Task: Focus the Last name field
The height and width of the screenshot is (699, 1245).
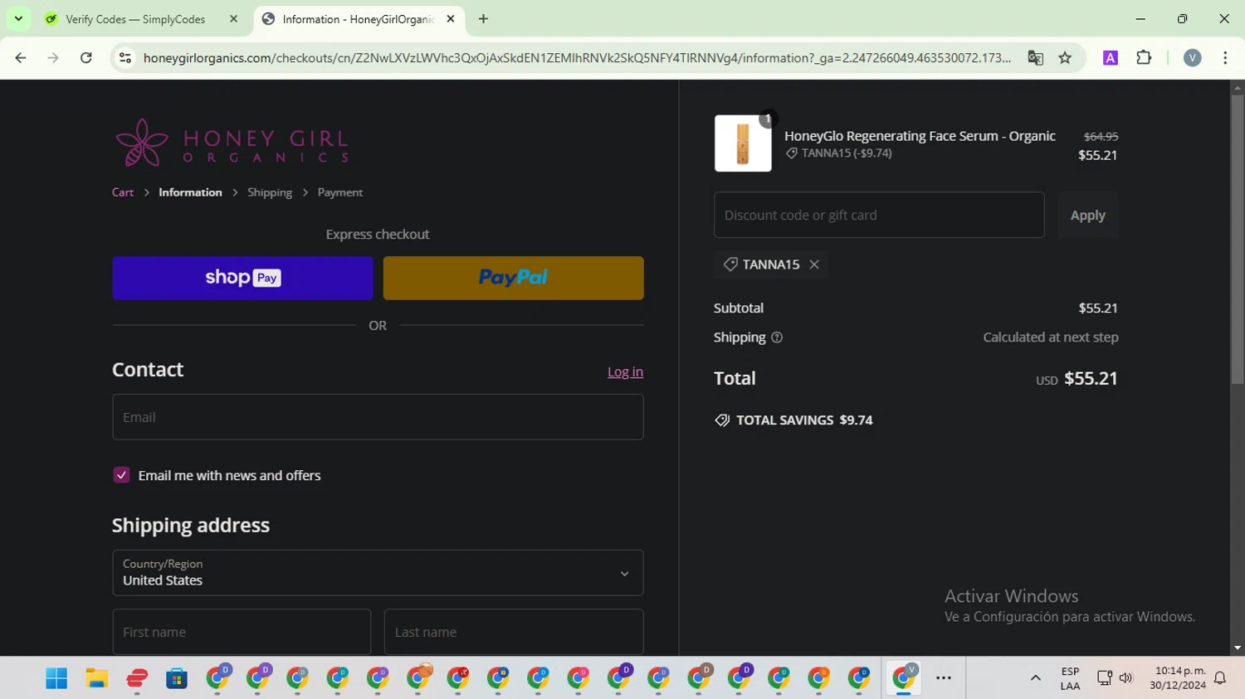Action: tap(514, 632)
